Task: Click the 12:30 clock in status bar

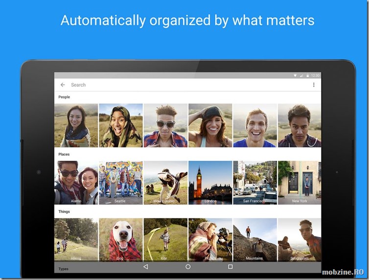Action: pos(315,75)
